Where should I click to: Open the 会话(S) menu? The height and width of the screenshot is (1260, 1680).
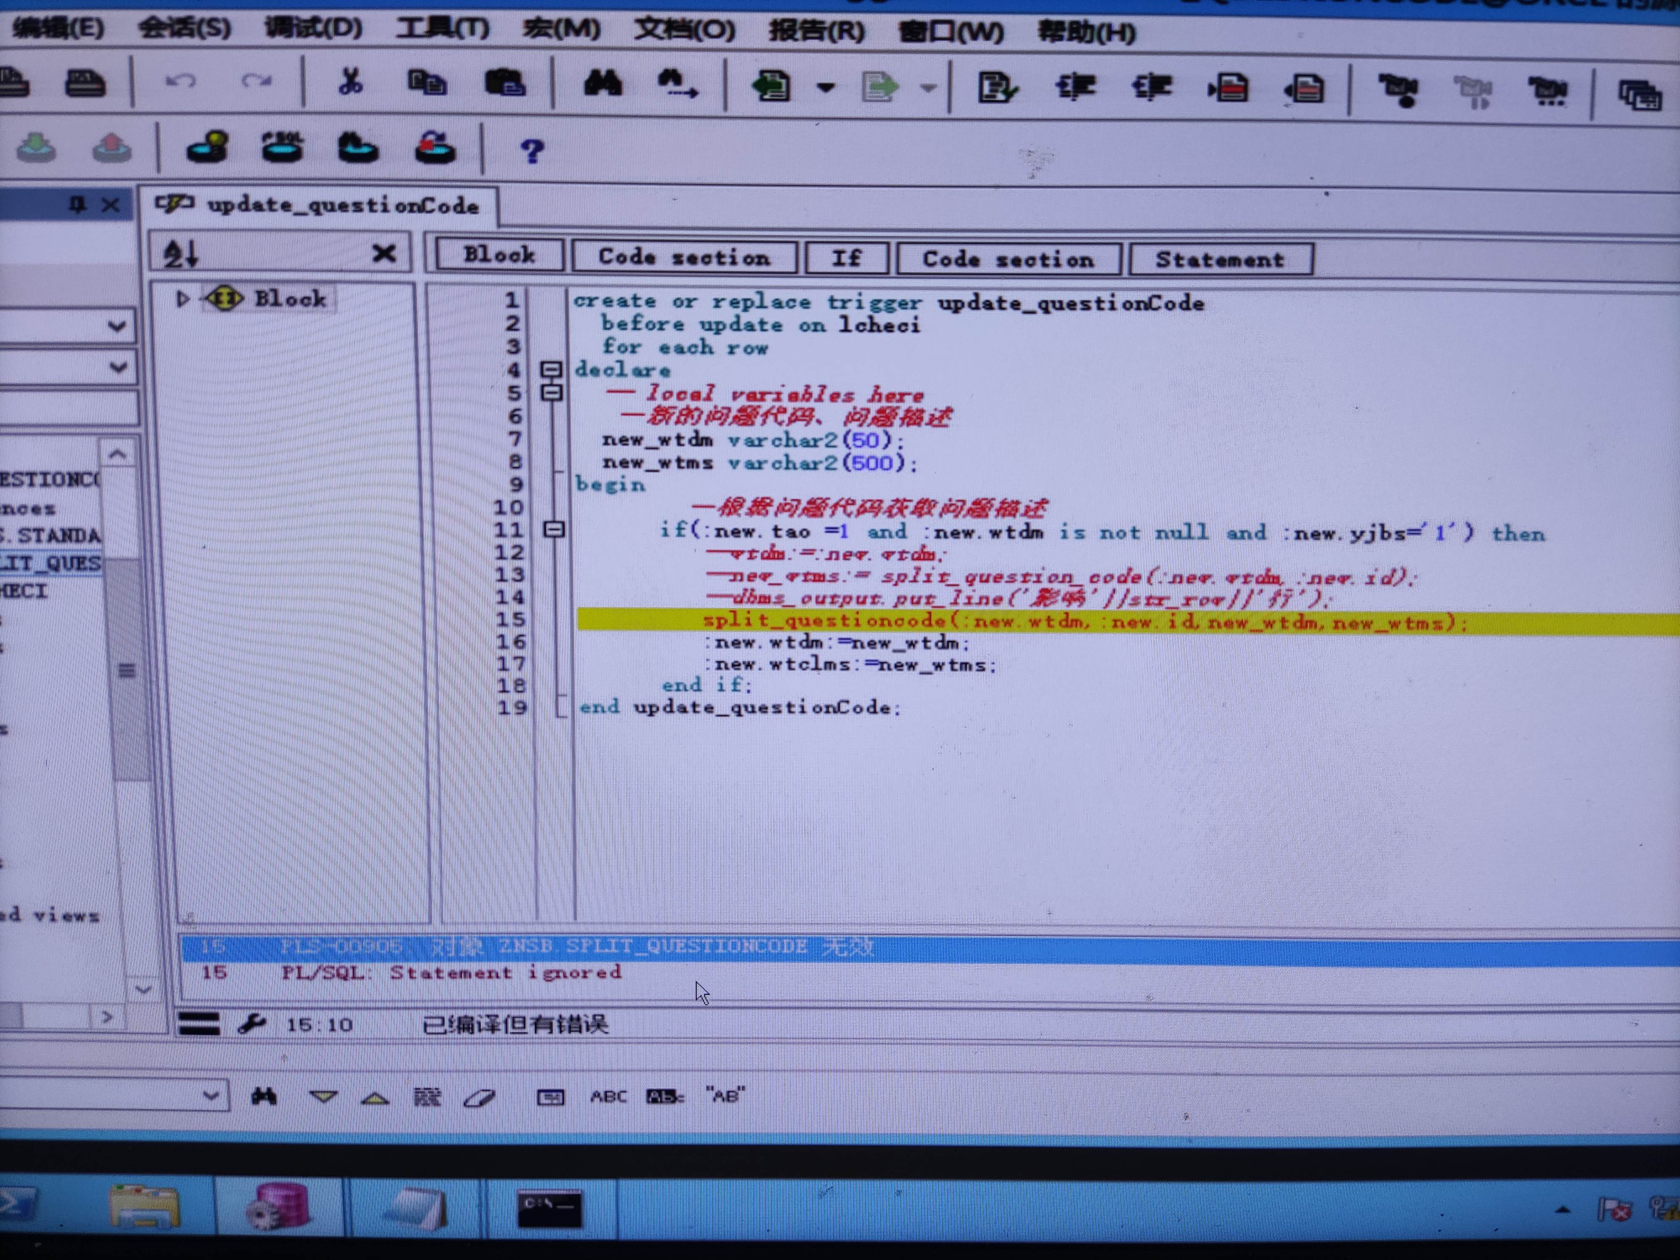click(x=184, y=29)
